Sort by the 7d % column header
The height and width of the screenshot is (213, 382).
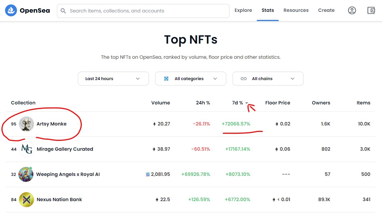[237, 103]
